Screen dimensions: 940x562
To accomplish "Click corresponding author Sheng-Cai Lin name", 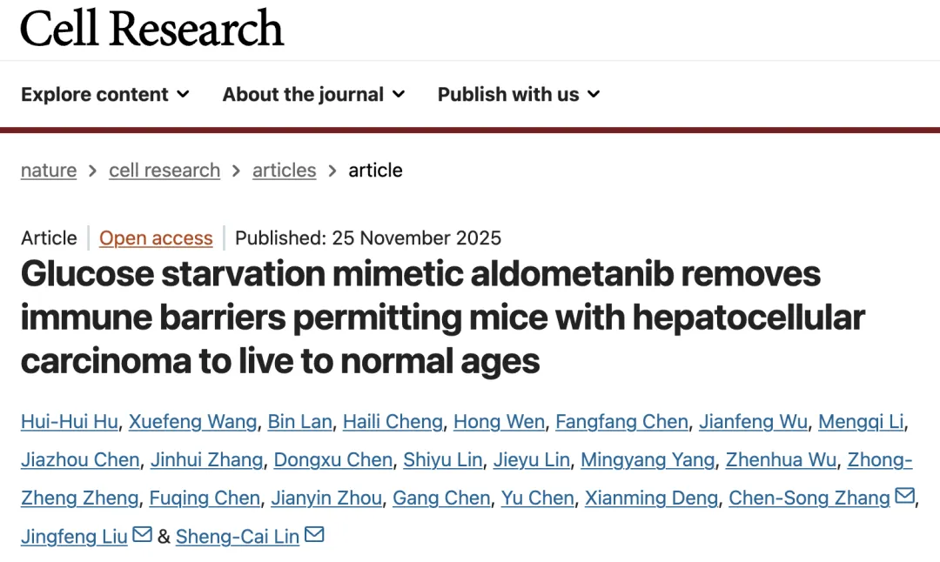I will tap(238, 537).
